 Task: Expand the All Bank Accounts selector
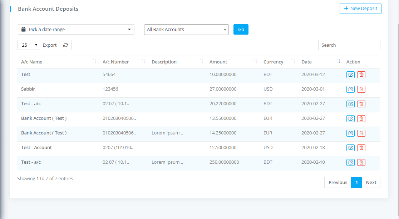186,30
